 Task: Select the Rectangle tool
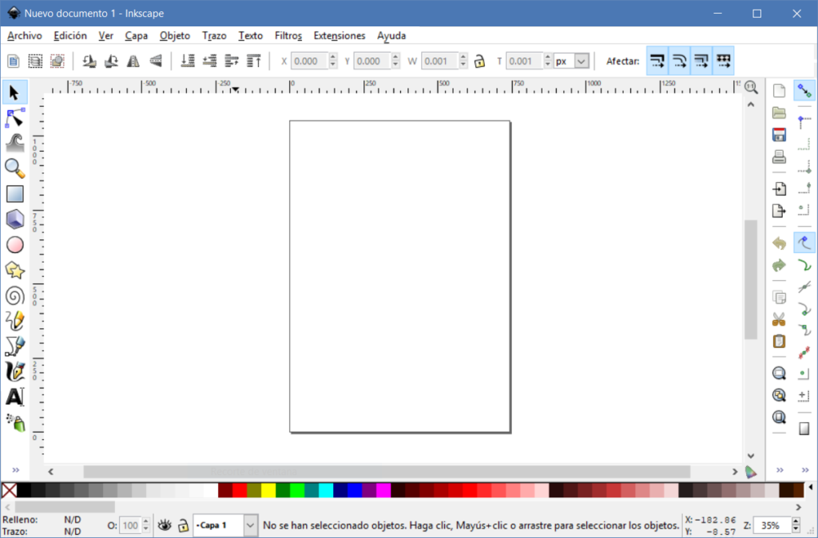[14, 194]
